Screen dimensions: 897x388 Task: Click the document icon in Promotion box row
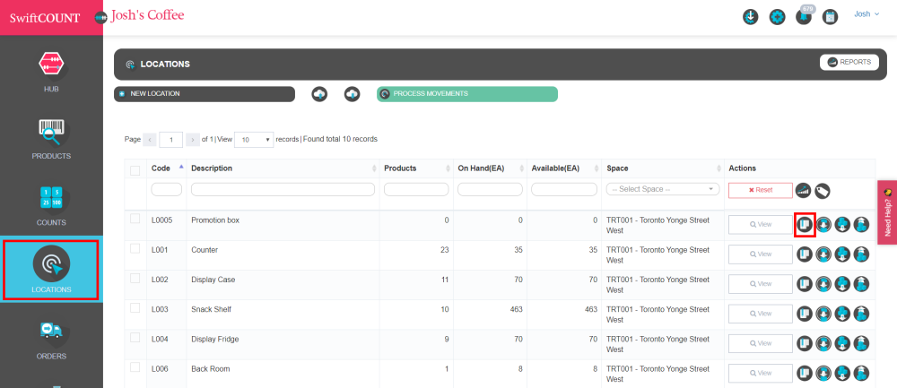point(805,225)
